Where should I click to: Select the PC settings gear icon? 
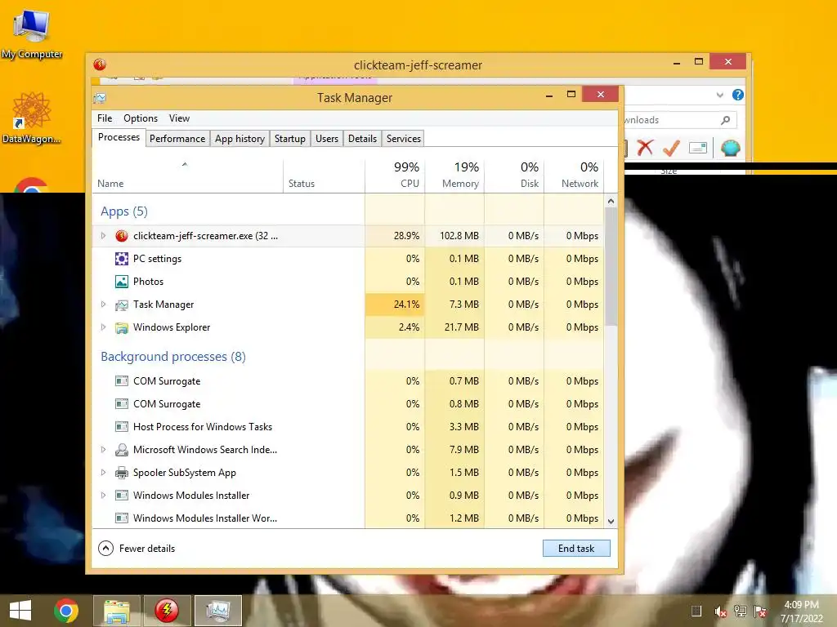tap(122, 259)
